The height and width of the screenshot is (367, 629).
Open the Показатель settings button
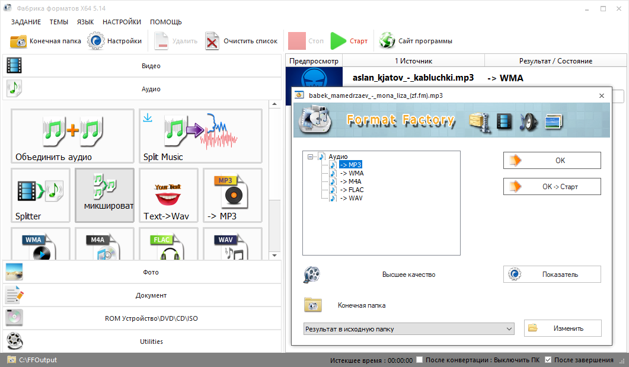pyautogui.click(x=552, y=275)
